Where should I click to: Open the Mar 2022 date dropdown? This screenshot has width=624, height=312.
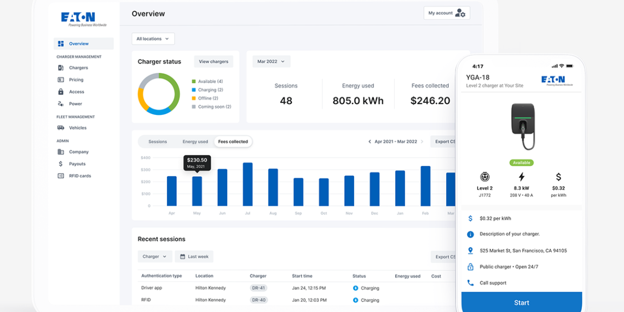tap(271, 62)
